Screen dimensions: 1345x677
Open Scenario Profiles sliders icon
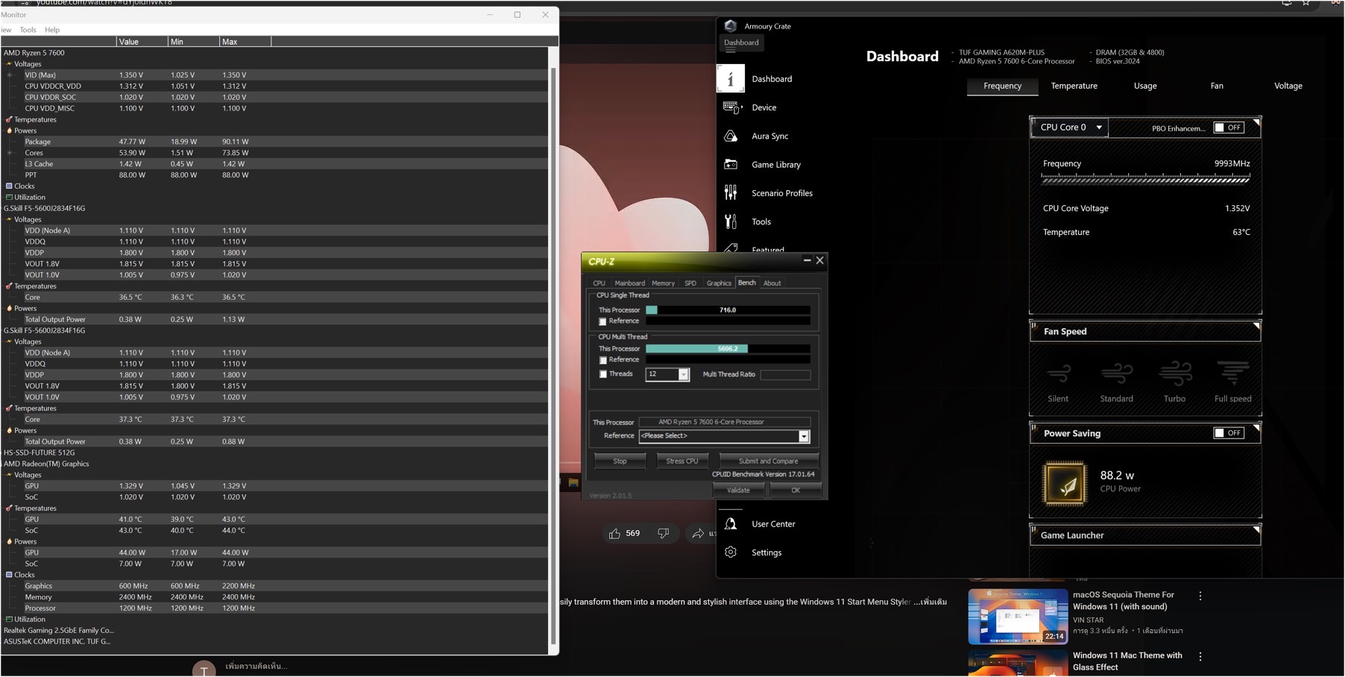pyautogui.click(x=731, y=193)
